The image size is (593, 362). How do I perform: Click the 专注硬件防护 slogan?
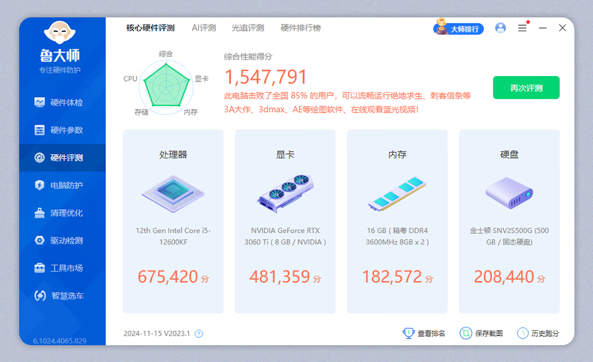(60, 70)
